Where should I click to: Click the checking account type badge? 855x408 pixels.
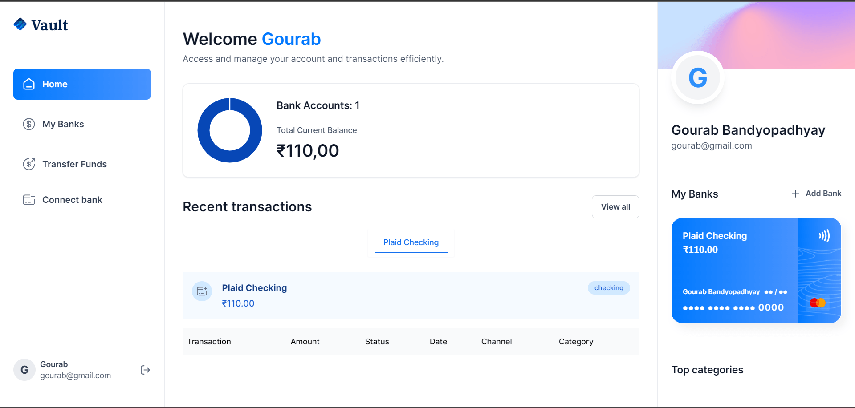pos(609,288)
